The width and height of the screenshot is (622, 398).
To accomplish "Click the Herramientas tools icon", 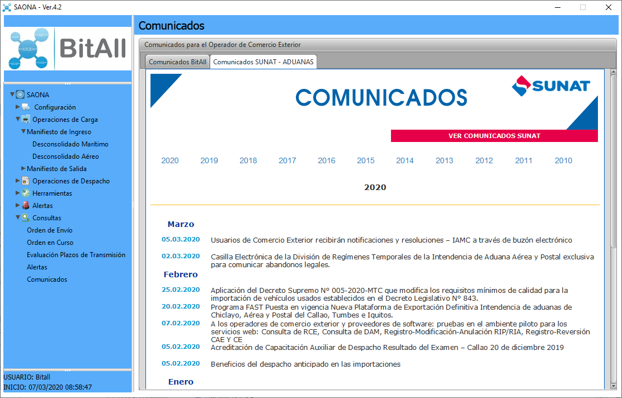I will tap(26, 193).
